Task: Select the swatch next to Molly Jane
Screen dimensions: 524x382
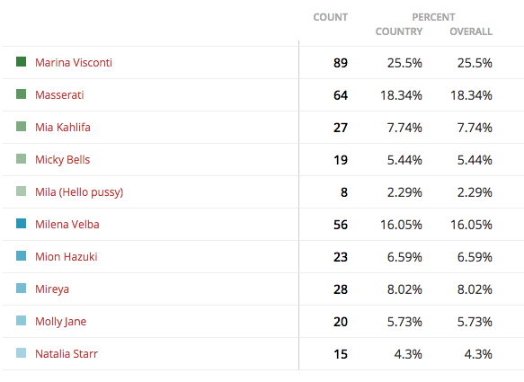Action: [x=21, y=321]
